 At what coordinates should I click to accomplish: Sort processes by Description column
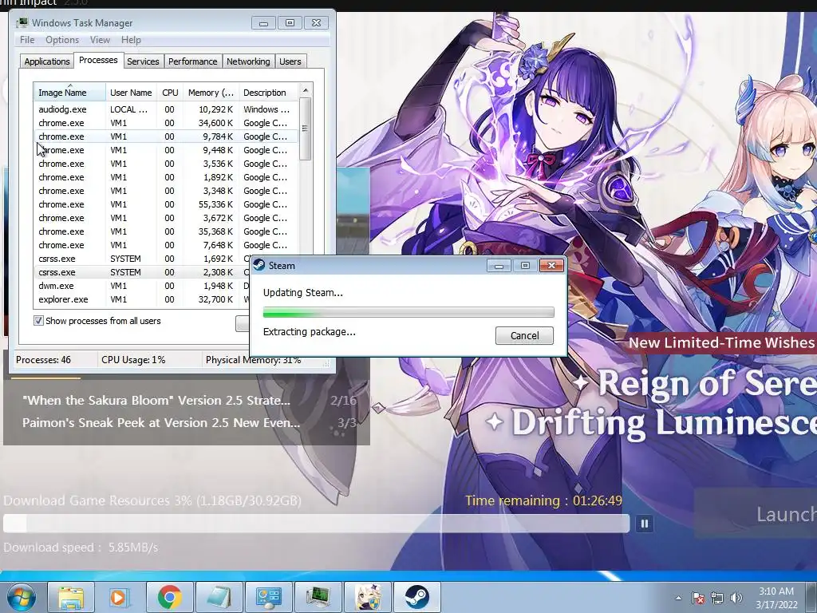(x=268, y=93)
